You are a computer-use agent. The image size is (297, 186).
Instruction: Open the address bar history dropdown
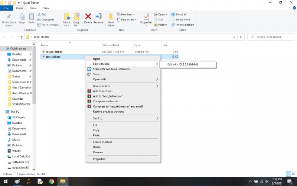(x=234, y=37)
